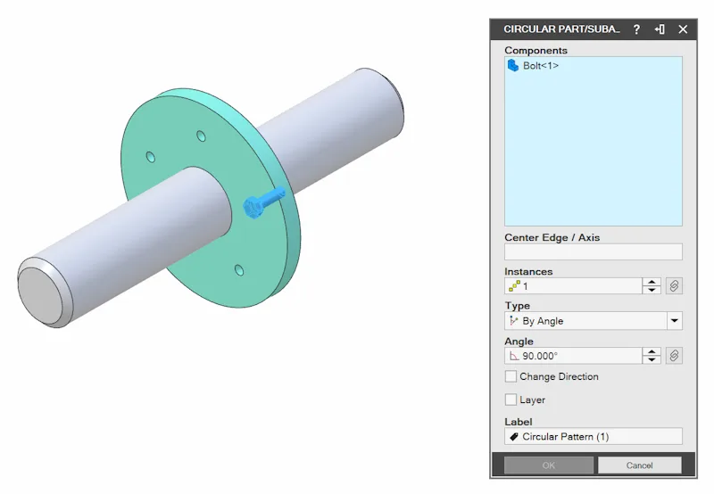Click the By Angle type icon
Screen dimensions: 714x494
coord(514,321)
